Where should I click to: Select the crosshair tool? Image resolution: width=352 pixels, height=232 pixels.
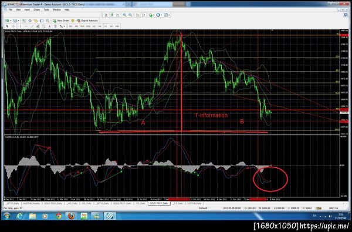click(x=13, y=26)
